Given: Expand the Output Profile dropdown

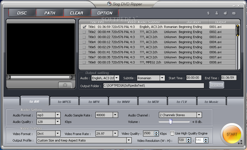Looking at the screenshot, I should click(129, 140).
